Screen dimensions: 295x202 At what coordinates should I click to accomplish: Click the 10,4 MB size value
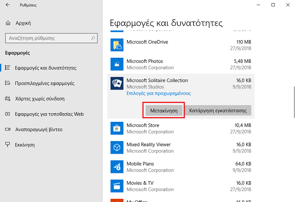tap(243, 125)
